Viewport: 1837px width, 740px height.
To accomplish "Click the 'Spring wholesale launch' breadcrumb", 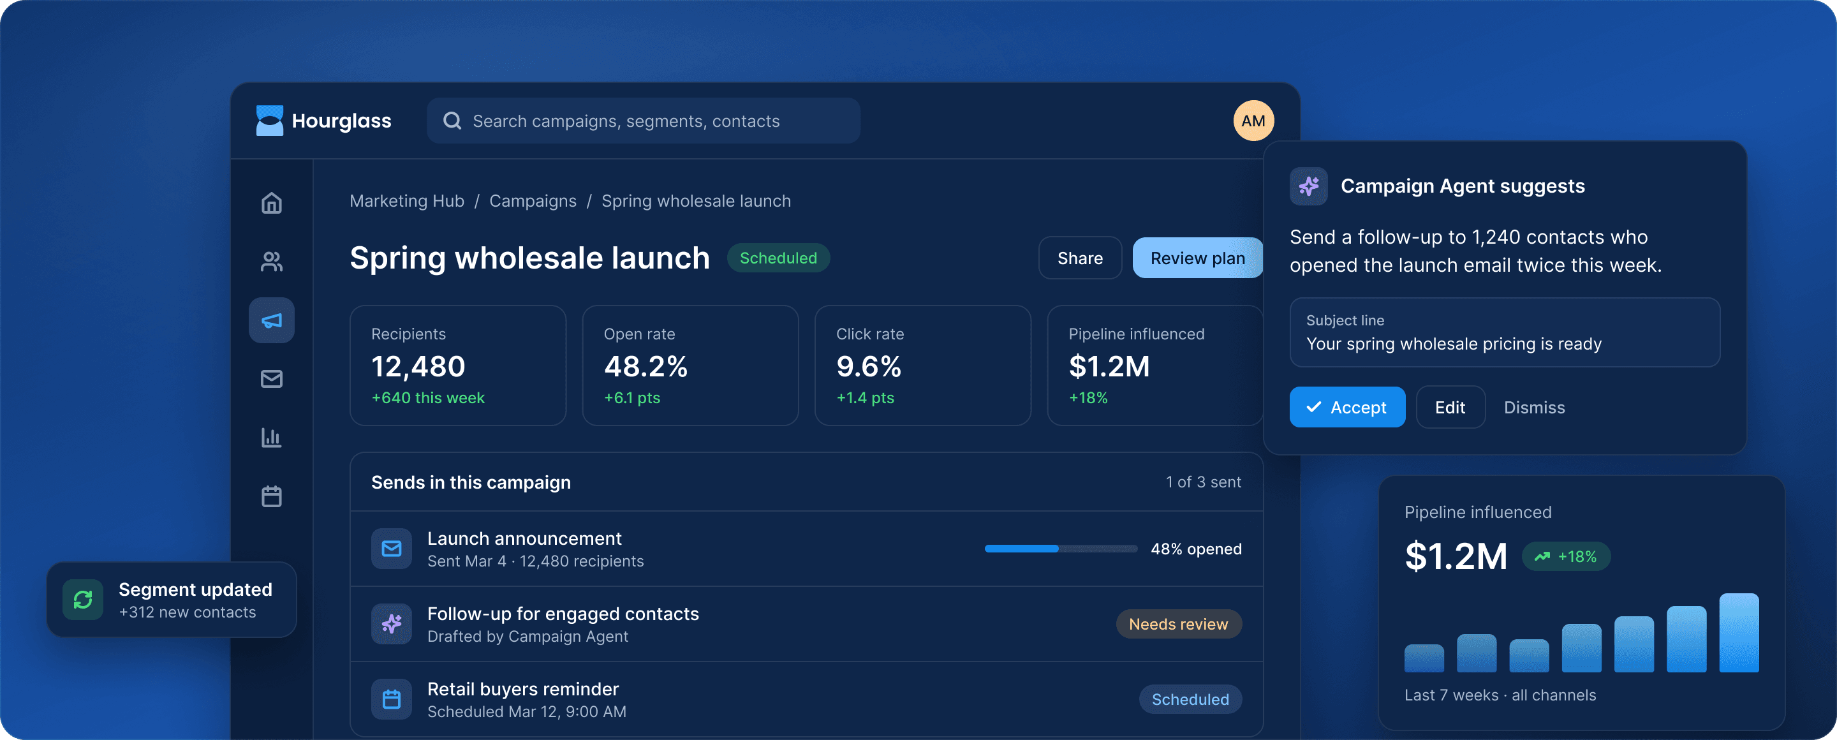I will pos(696,201).
